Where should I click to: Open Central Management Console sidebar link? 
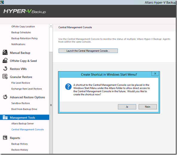click(27, 130)
